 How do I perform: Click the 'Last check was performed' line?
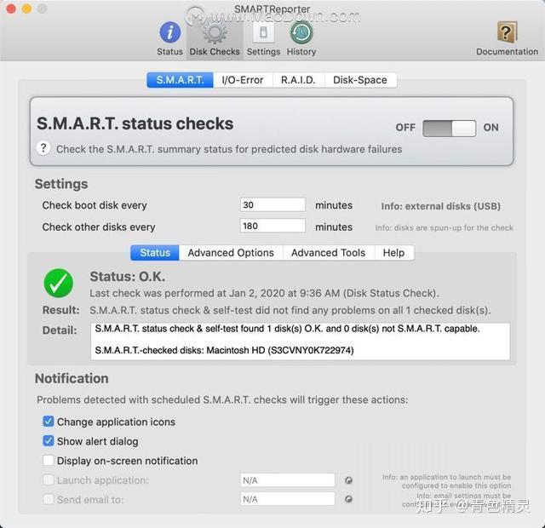click(x=265, y=293)
